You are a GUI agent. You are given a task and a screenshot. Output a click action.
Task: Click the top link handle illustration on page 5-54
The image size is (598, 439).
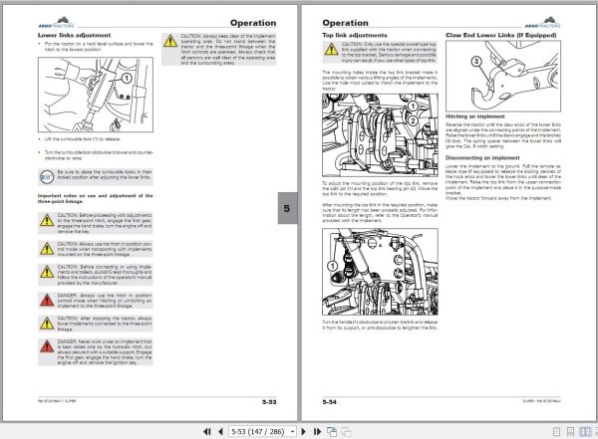pos(381,272)
